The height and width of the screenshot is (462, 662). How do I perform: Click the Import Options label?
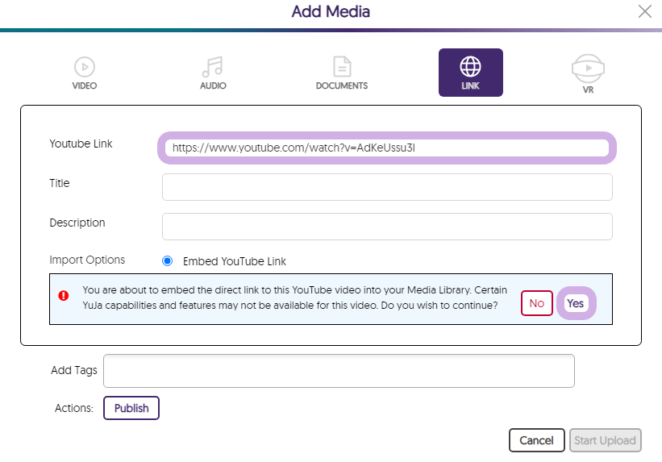coord(87,260)
